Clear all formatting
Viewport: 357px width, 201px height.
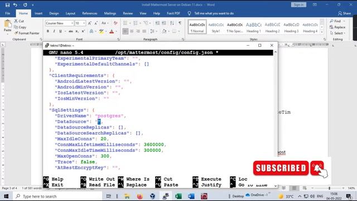point(115,23)
